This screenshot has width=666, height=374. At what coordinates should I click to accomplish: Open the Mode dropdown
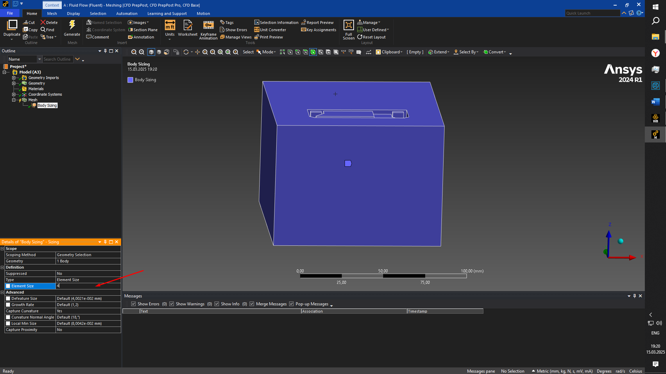(266, 52)
